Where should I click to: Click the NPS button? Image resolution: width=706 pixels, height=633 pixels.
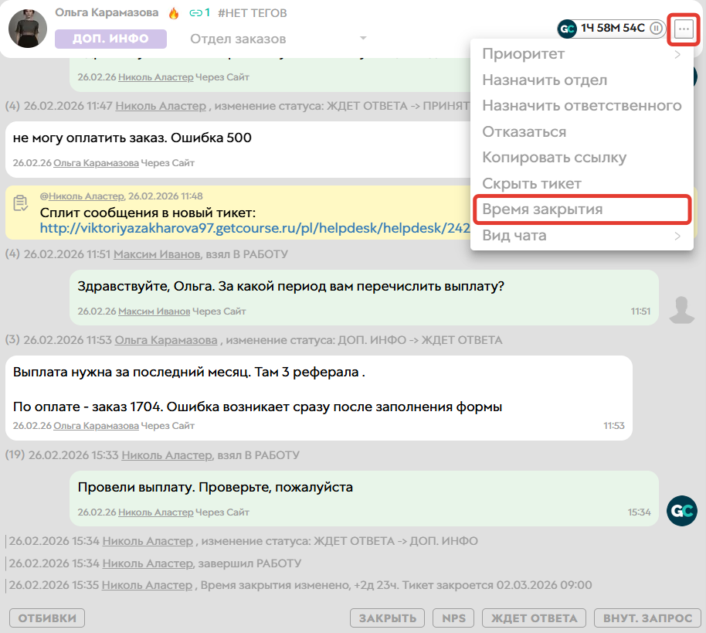[453, 618]
